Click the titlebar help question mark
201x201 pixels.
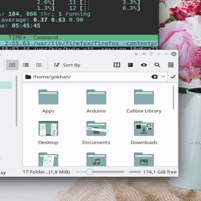pos(151,54)
